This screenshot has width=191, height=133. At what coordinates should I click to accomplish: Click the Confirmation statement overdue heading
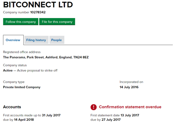point(130,107)
